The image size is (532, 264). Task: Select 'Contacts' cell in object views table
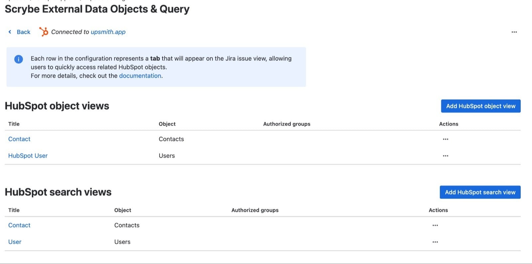tap(171, 139)
